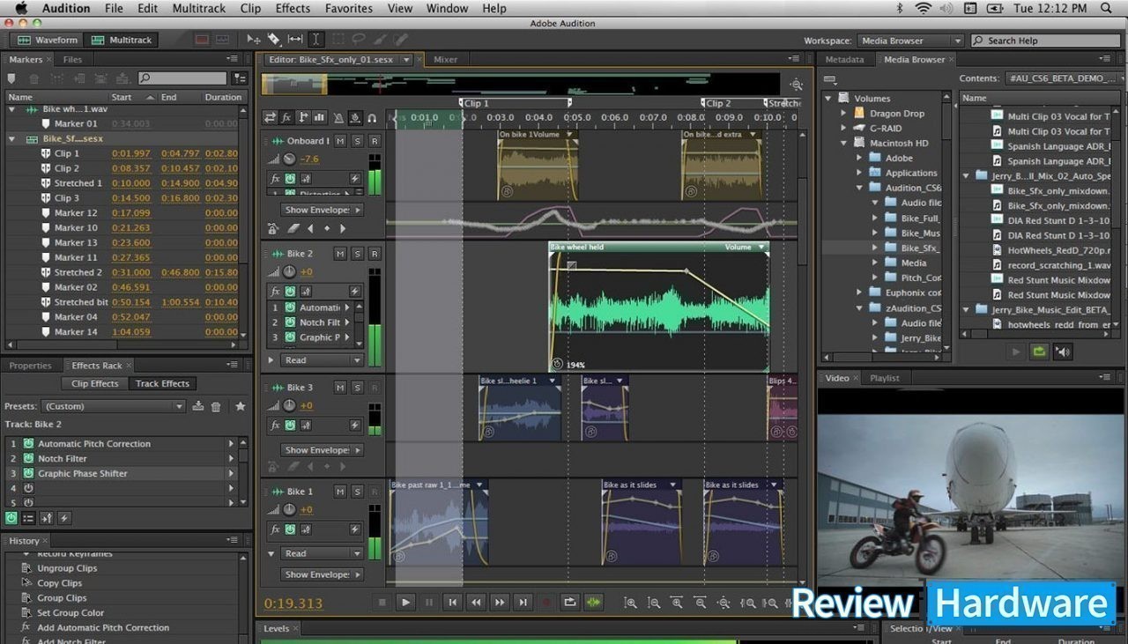Save the effects rack preset icon
Screen dimensions: 1128x644
[x=198, y=406]
